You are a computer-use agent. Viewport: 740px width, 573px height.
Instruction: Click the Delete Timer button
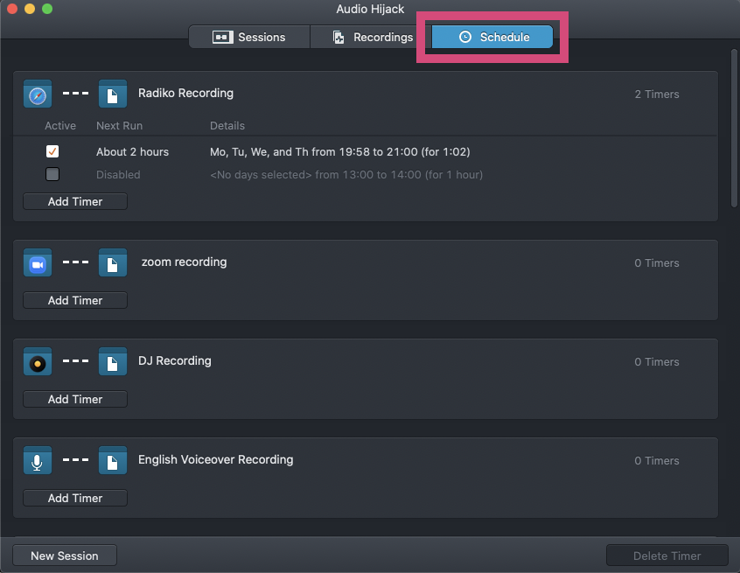[667, 556]
